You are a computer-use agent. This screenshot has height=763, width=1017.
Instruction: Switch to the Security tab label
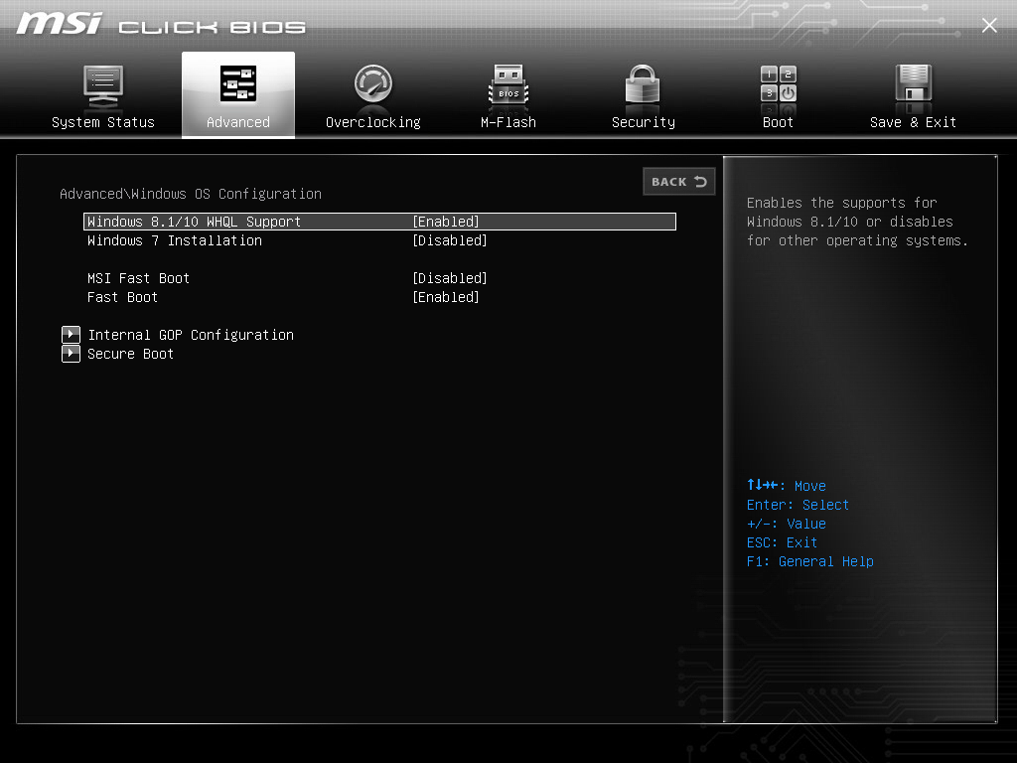[644, 122]
